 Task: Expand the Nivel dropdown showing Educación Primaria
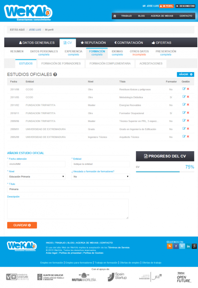coord(36,177)
